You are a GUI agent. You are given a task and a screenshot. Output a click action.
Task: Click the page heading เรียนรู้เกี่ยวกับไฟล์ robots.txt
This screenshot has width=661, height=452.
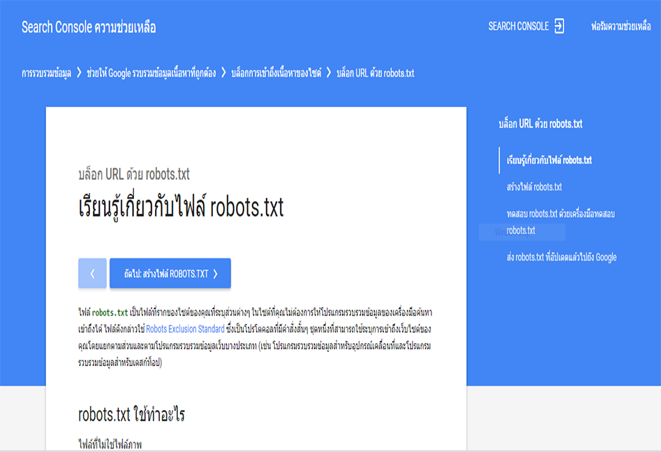coord(181,206)
